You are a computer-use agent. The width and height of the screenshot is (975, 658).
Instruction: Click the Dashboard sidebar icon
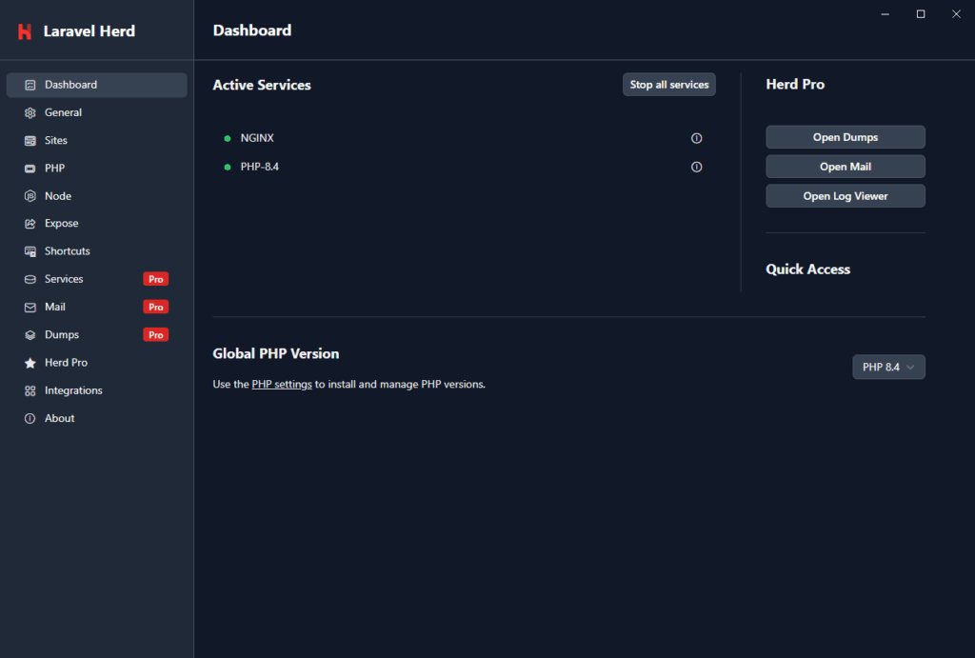click(x=30, y=85)
